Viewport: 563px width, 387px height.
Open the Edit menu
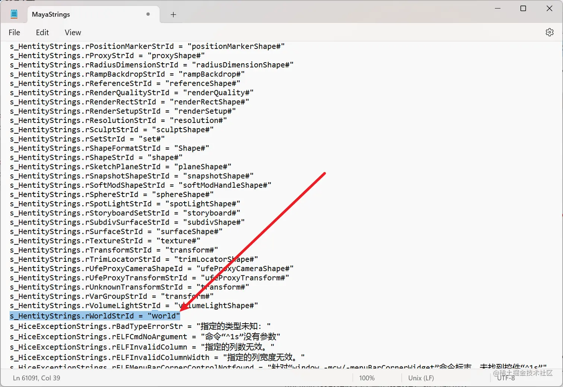point(42,32)
